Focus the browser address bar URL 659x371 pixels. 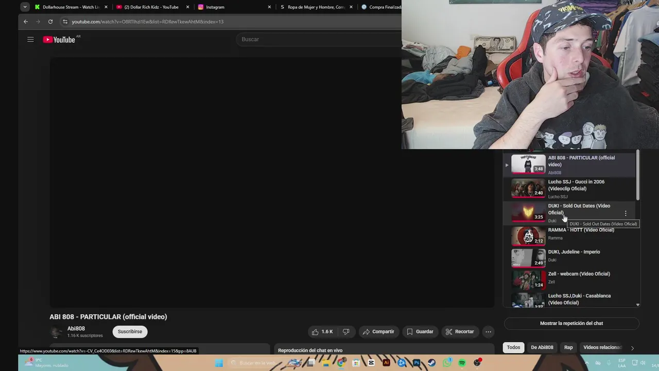(147, 22)
